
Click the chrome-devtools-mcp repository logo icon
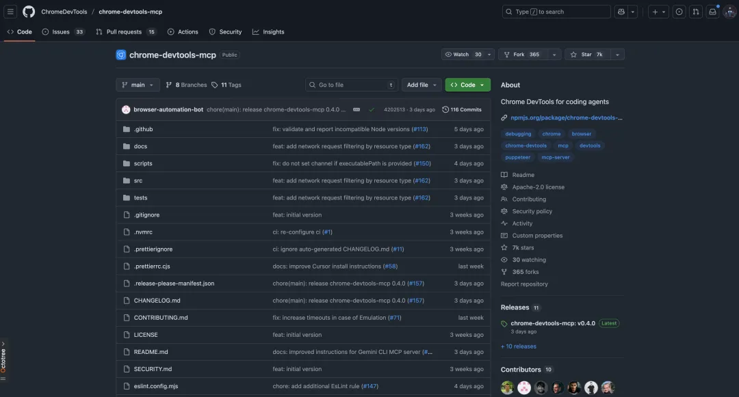click(x=121, y=55)
